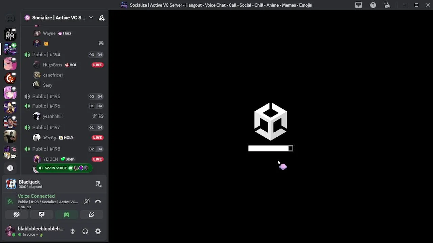Click own avatar in user panel

(10, 231)
